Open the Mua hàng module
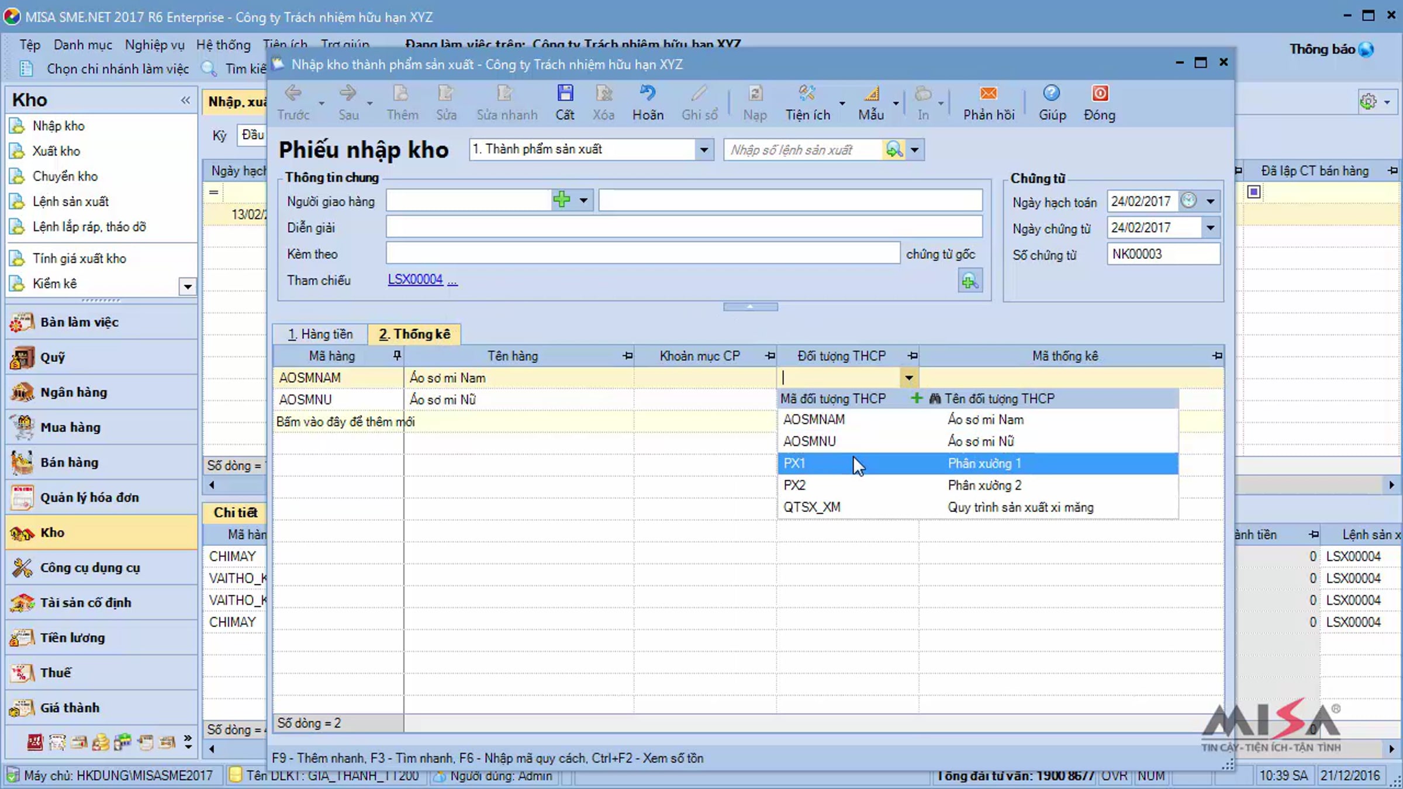Screen dimensions: 1403x789 102,427
